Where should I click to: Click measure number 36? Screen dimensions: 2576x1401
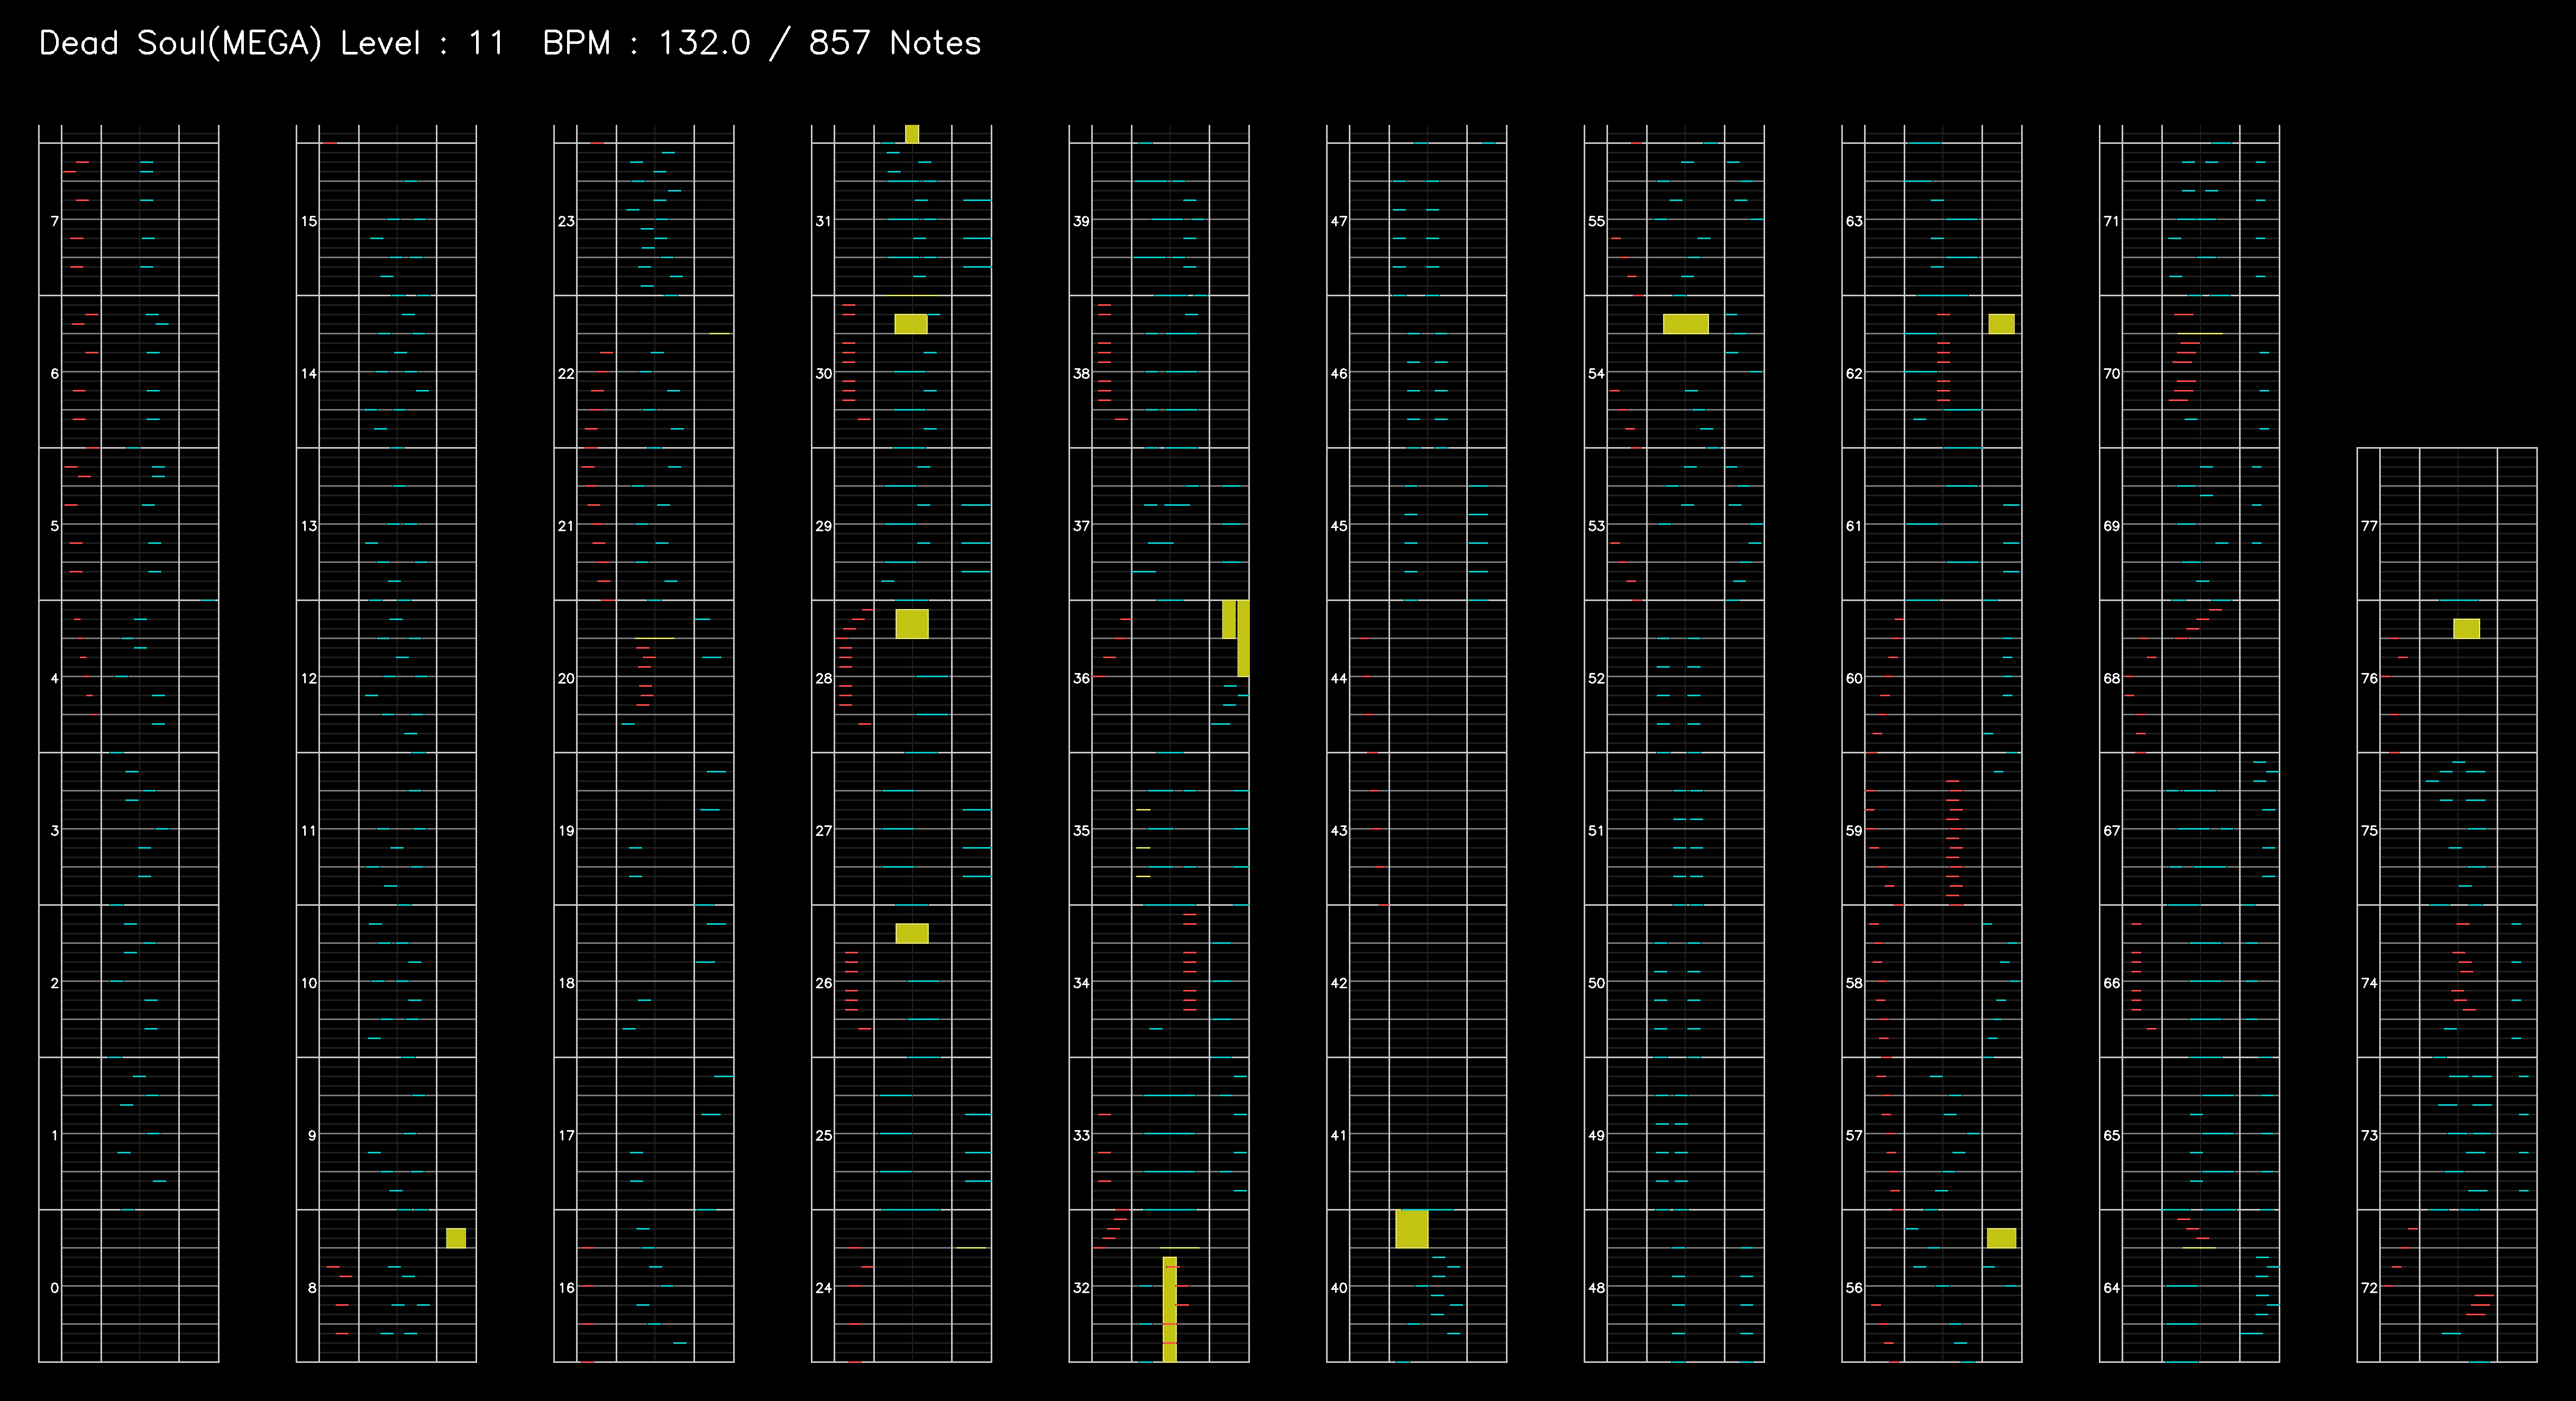click(x=1082, y=678)
